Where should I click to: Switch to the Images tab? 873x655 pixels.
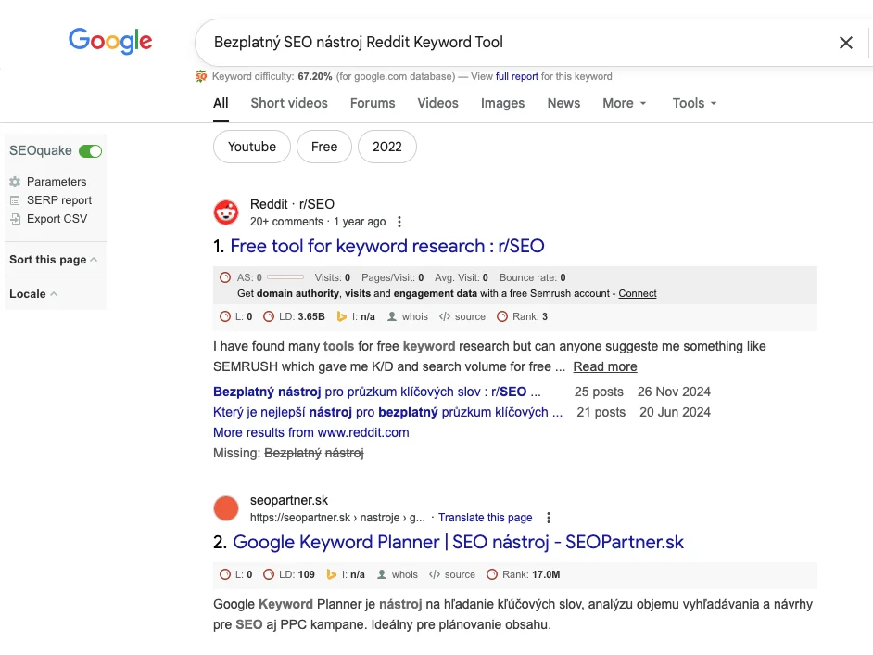[x=502, y=103]
